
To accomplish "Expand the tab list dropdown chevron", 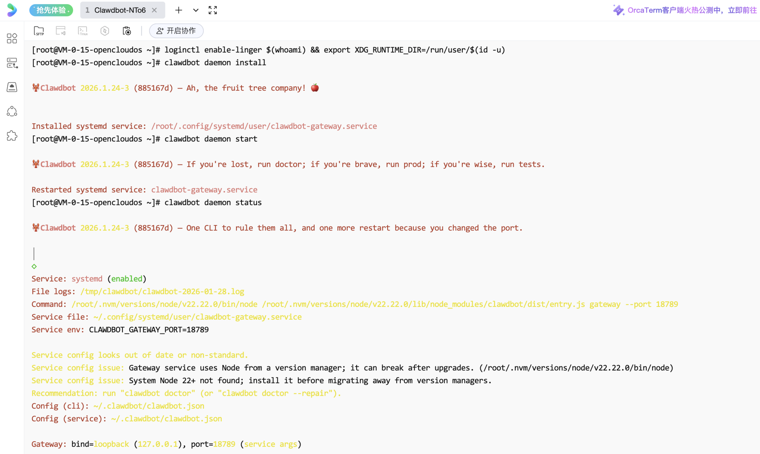I will [x=196, y=10].
